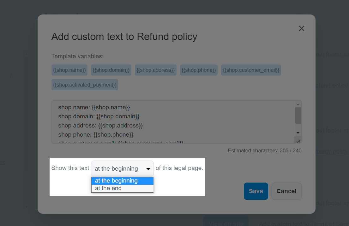Viewport: 349px width, 226px height.
Task: Insert the {{shop.activated_payment}} template variable
Action: point(85,85)
